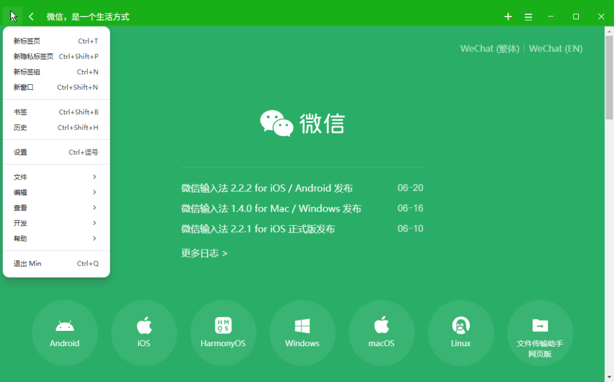614x382 pixels.
Task: Choose 退出 Min menu item
Action: (x=56, y=263)
